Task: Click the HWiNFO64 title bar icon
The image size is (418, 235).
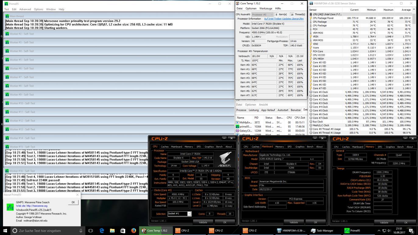Action: (x=311, y=3)
